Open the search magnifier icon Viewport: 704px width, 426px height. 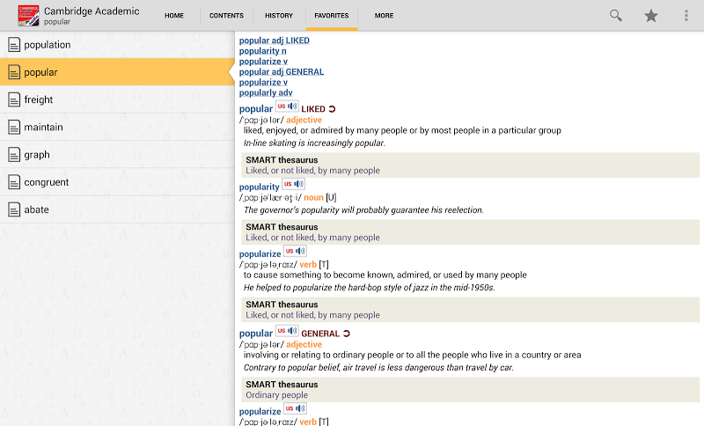click(616, 16)
